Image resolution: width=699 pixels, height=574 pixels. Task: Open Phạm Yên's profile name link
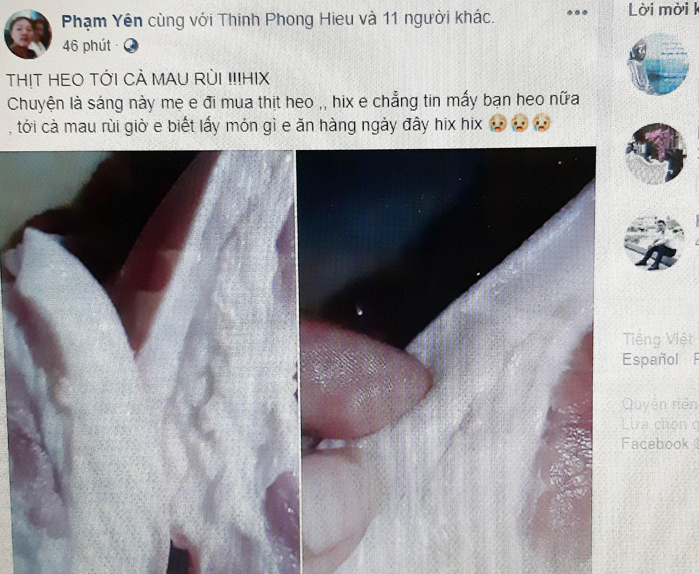point(102,21)
